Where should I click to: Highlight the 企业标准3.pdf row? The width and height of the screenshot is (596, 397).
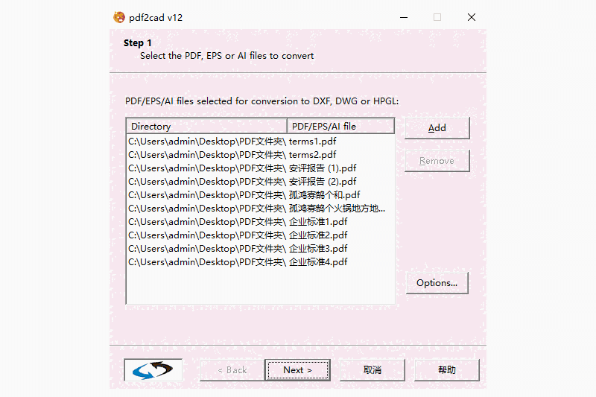tap(260, 249)
